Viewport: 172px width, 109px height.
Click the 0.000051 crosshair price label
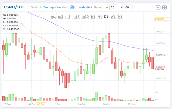(x=162, y=19)
